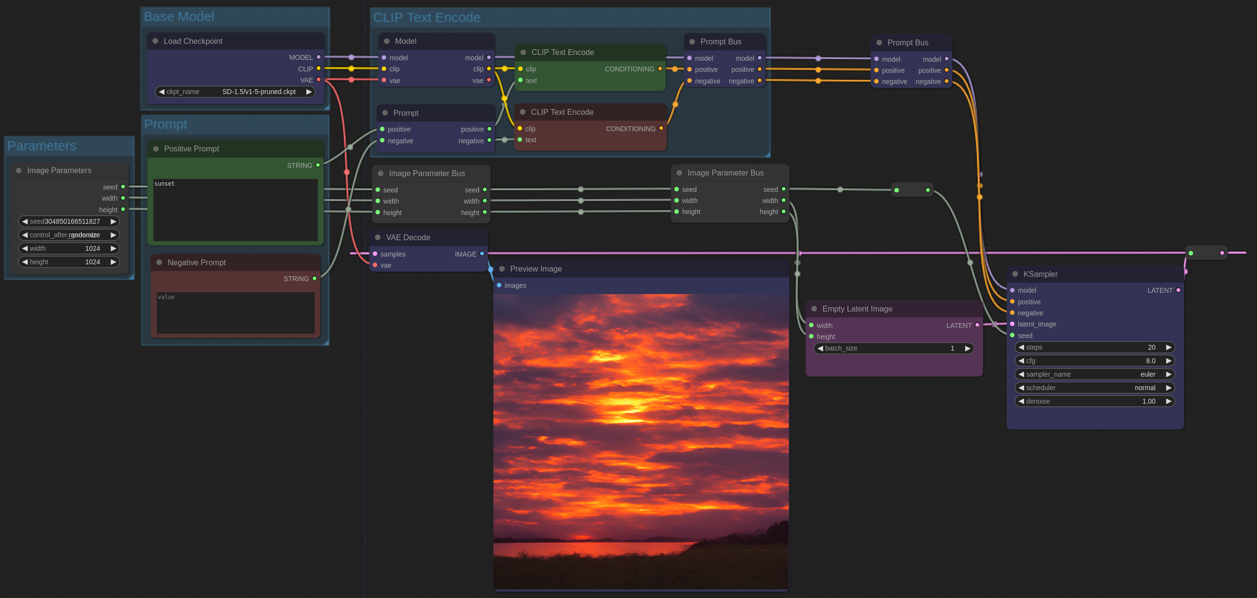
Task: Open control_after randomize selector
Action: [x=69, y=234]
